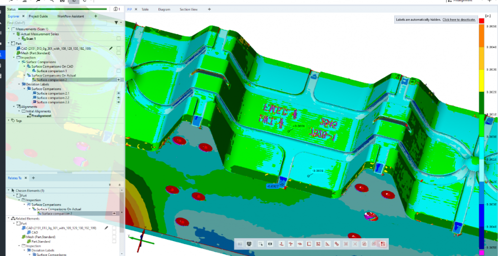
Task: Toggle Surface comparison 1 visibility checkbox
Action: (119, 71)
